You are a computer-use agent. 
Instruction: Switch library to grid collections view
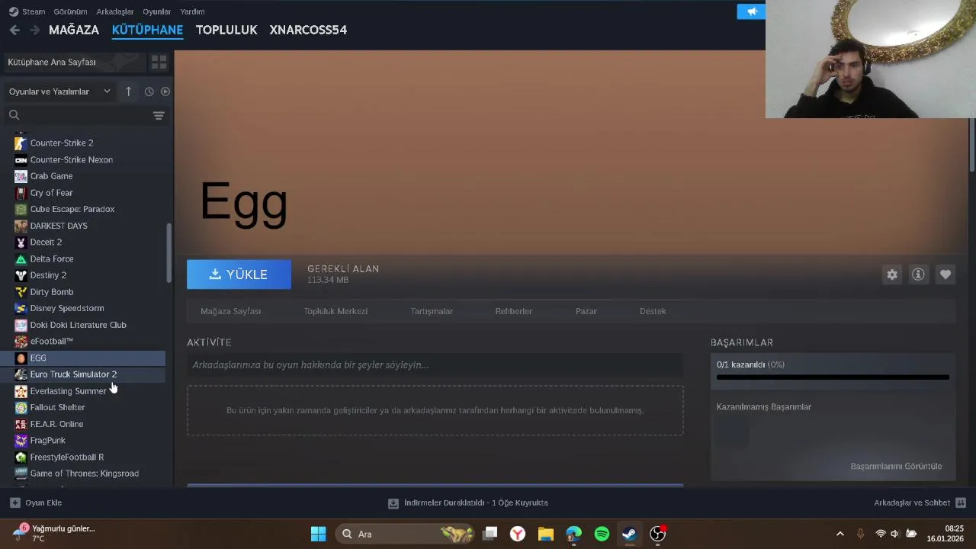pyautogui.click(x=159, y=62)
